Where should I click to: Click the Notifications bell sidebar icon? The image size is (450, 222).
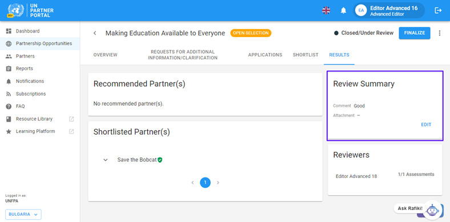coord(9,81)
